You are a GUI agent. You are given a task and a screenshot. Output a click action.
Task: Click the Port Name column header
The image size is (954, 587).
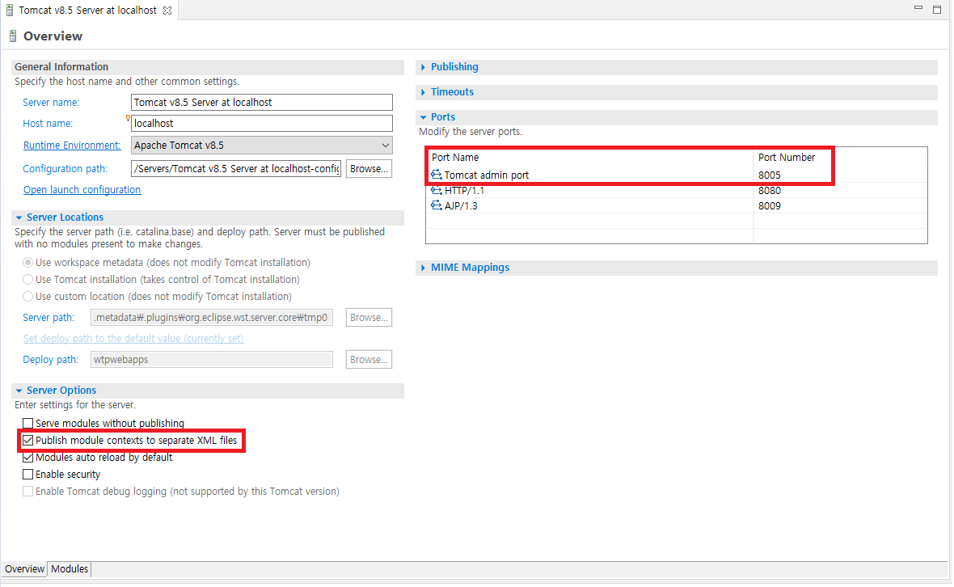(x=455, y=158)
